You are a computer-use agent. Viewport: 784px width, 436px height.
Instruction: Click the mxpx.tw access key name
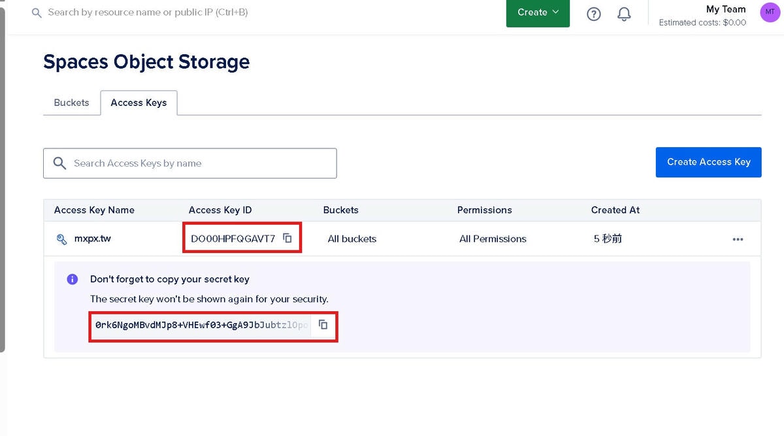pyautogui.click(x=92, y=239)
